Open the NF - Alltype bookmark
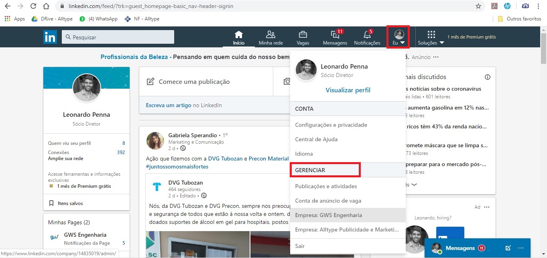This screenshot has height=258, width=547. 142,19
